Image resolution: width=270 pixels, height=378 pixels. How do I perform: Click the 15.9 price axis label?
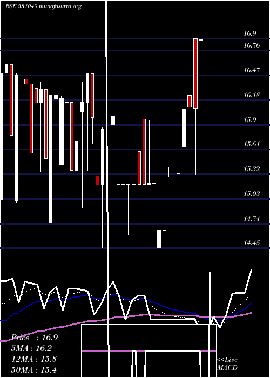pos(249,120)
